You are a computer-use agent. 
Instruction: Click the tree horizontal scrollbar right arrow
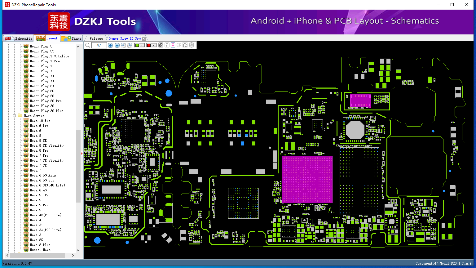point(73,255)
